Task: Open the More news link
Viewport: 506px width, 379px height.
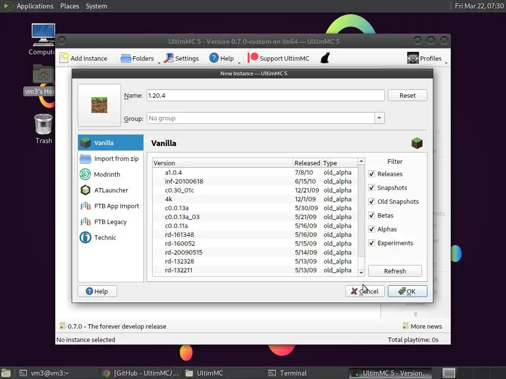Action: click(x=422, y=326)
